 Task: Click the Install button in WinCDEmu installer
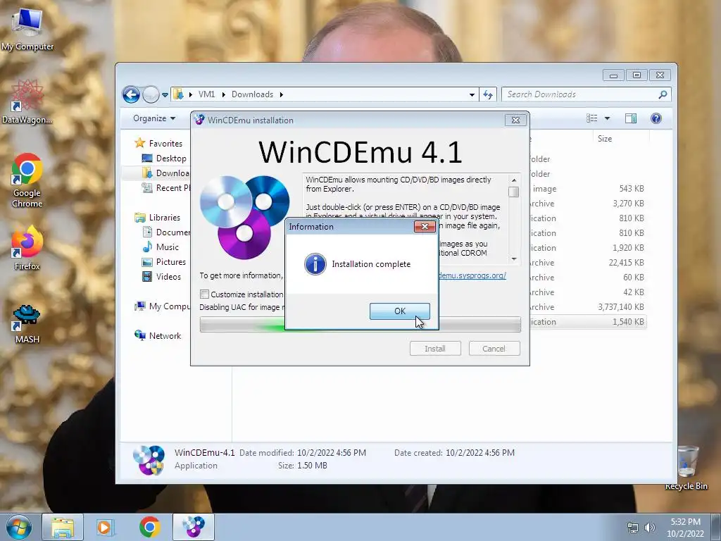point(435,348)
